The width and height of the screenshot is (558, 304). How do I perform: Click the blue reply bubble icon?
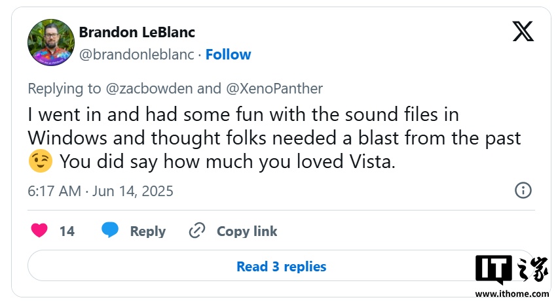[x=110, y=231]
